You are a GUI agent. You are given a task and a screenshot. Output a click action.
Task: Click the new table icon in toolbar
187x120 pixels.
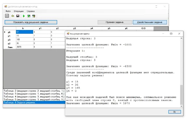tap(7, 16)
